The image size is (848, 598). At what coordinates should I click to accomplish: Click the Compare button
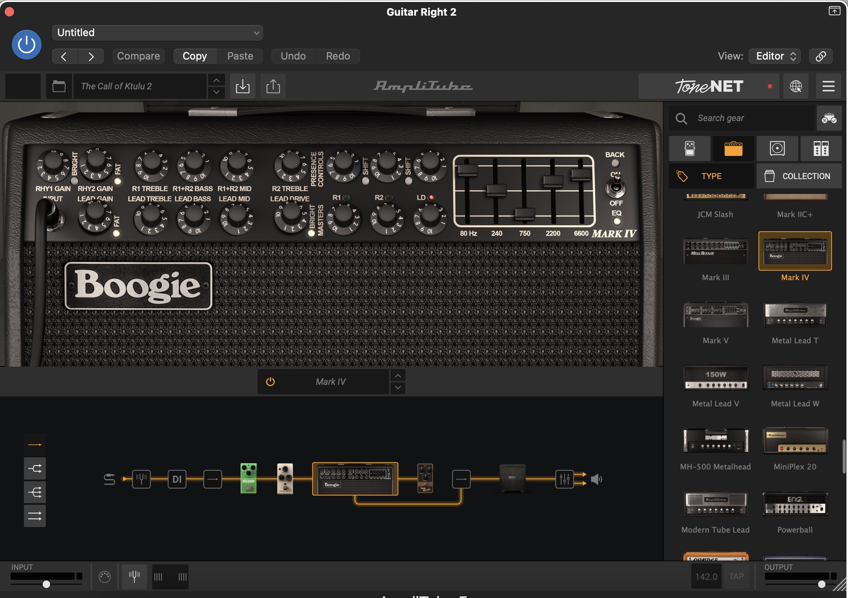(x=138, y=56)
